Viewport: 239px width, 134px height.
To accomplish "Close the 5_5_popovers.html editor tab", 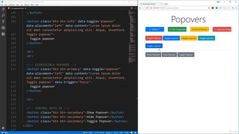I will 26,8.
